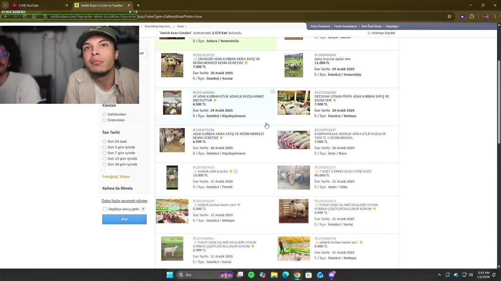Screen dimensions: 501x281
Task: Open Chrome profile avatar
Action: pos(486,16)
